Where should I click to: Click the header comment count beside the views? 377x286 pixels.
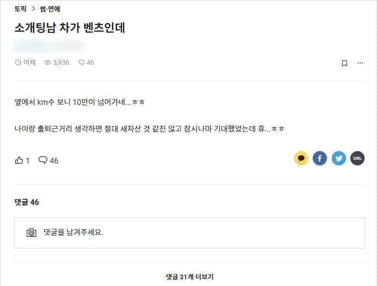click(x=86, y=62)
